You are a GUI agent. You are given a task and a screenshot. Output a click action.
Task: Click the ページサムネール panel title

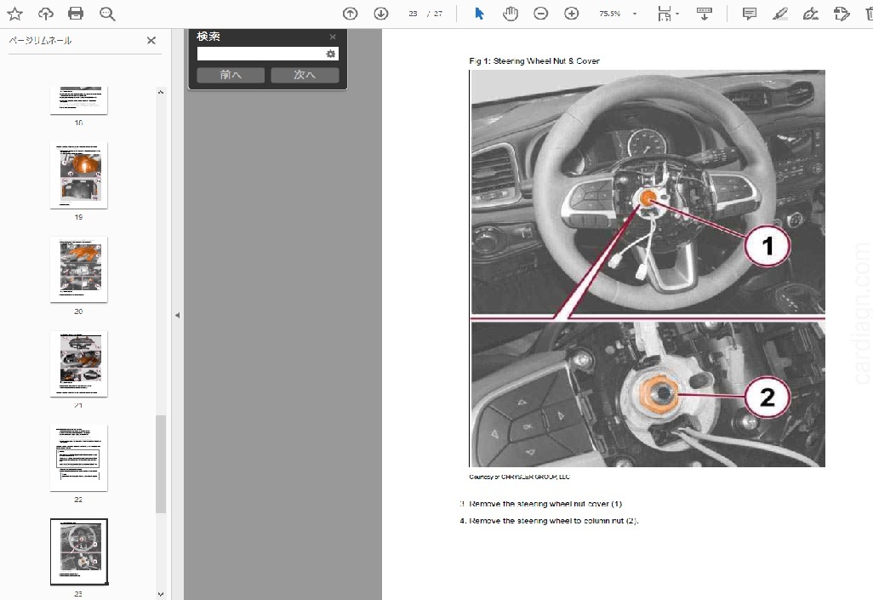point(40,40)
